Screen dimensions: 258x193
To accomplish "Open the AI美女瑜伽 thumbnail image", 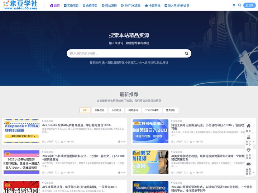I will coord(150,162).
